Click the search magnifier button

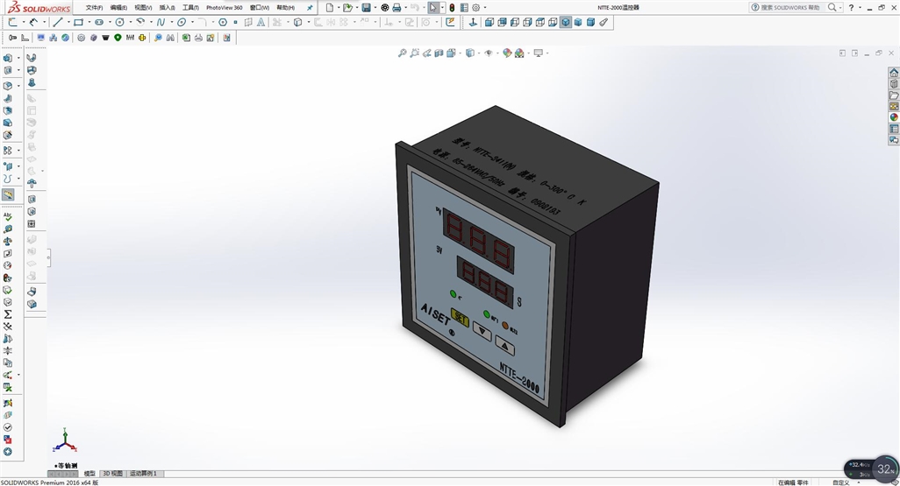(832, 8)
